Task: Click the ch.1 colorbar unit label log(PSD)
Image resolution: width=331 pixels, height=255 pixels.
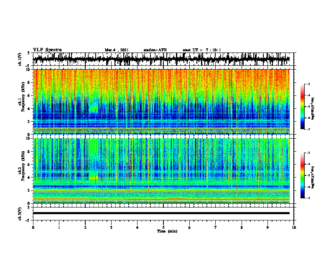Action: coord(313,108)
